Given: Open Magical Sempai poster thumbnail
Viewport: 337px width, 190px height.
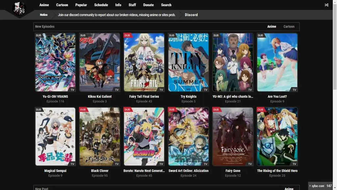Looking at the screenshot, I should 55,137.
